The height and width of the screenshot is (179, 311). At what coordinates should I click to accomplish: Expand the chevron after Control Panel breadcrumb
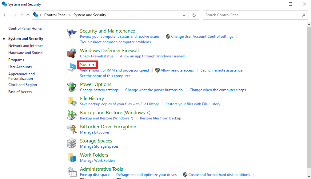(x=70, y=15)
